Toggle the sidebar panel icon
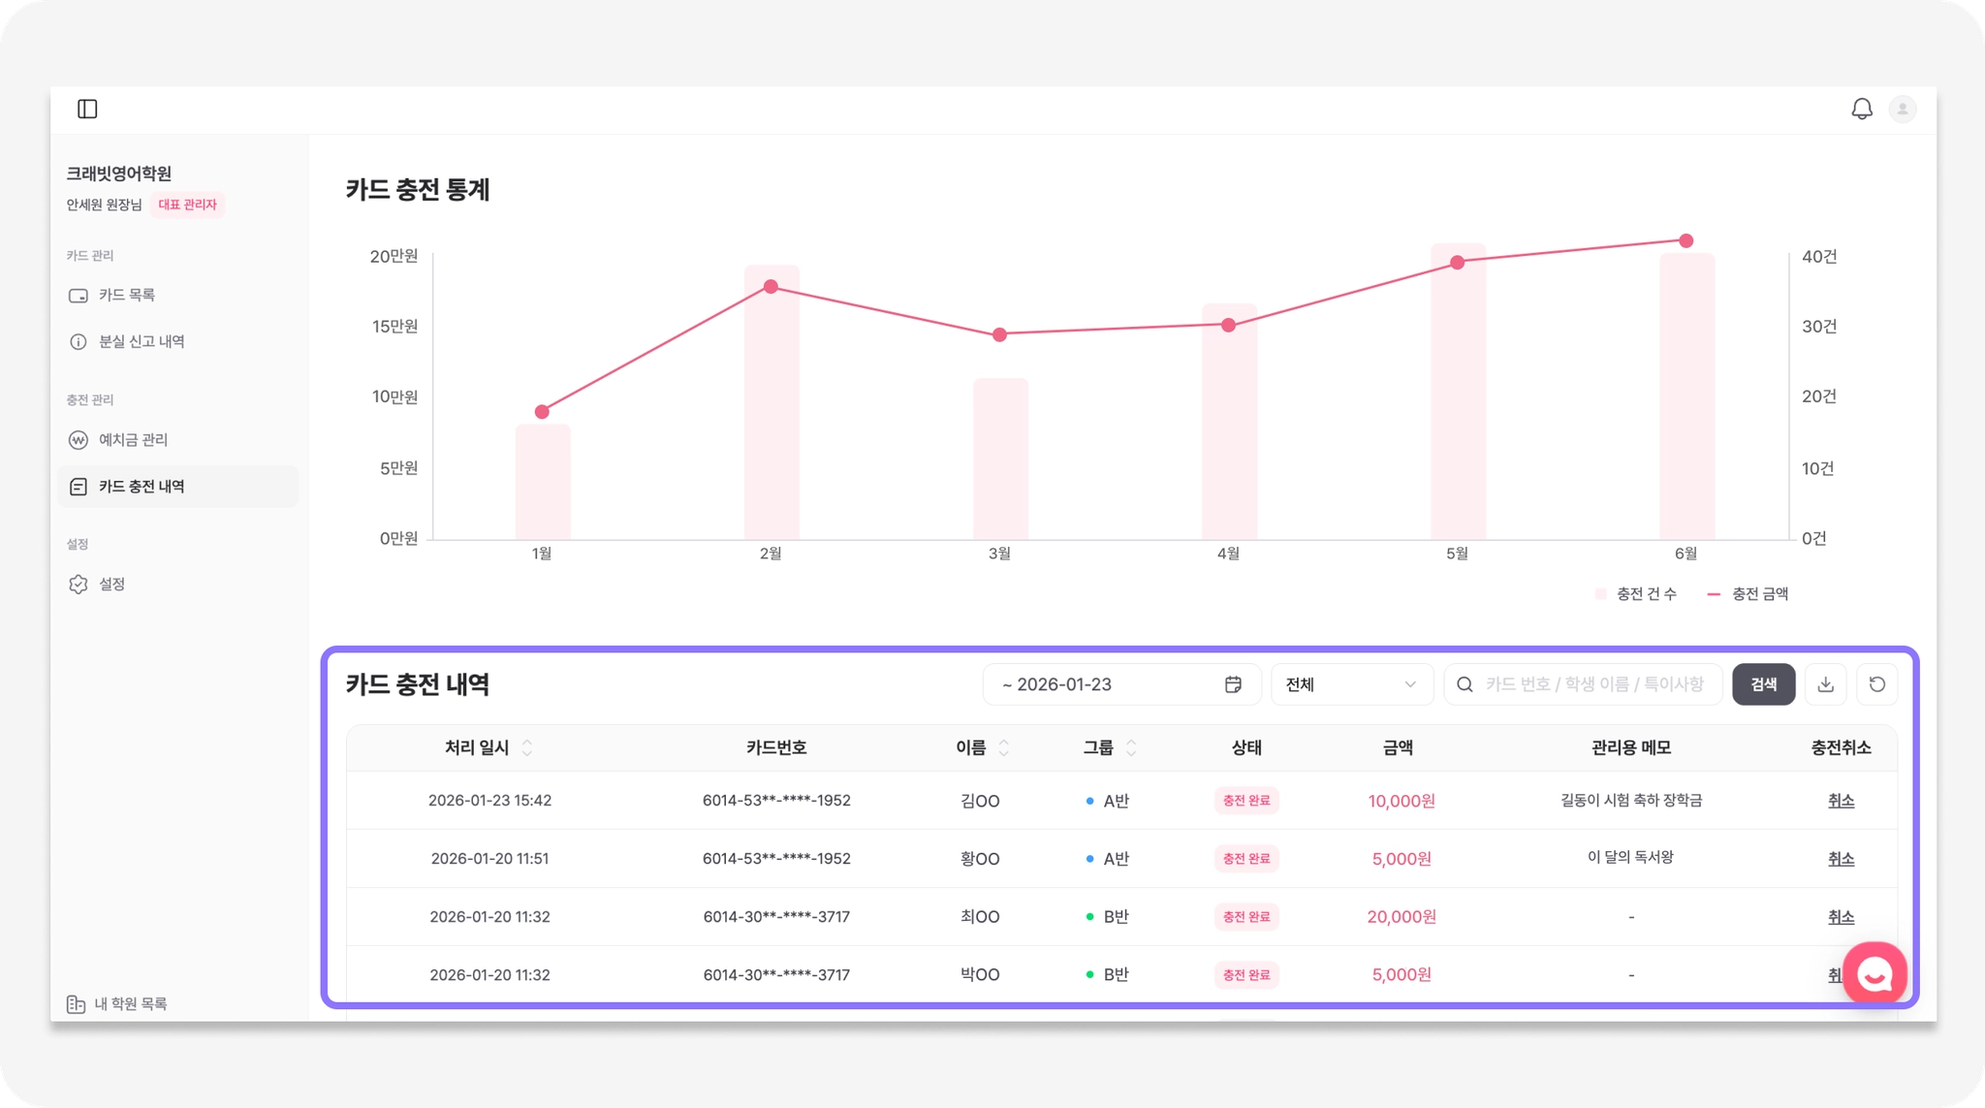Image resolution: width=1985 pixels, height=1108 pixels. coord(87,109)
